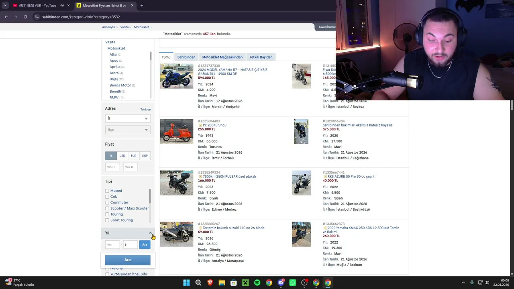514x289 pixels.
Task: Open the Motosiklet Mağazasından tab
Action: [x=222, y=57]
